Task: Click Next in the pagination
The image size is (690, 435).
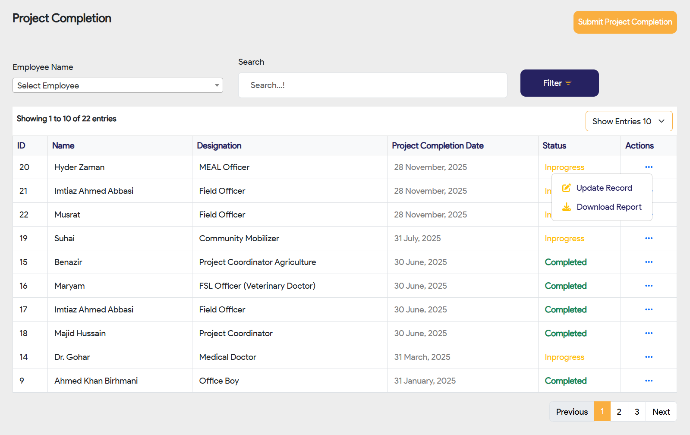Action: point(661,412)
